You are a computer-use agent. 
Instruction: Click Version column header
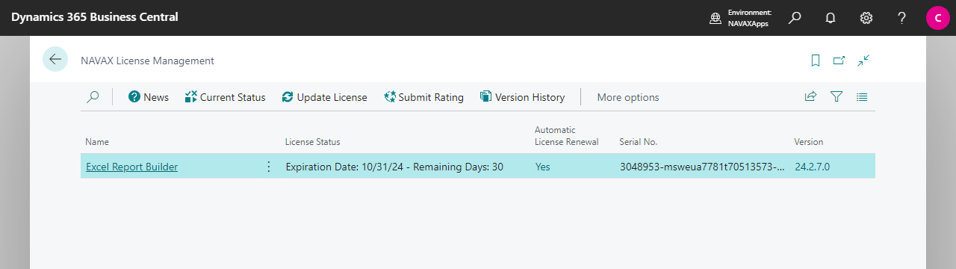[x=809, y=141]
